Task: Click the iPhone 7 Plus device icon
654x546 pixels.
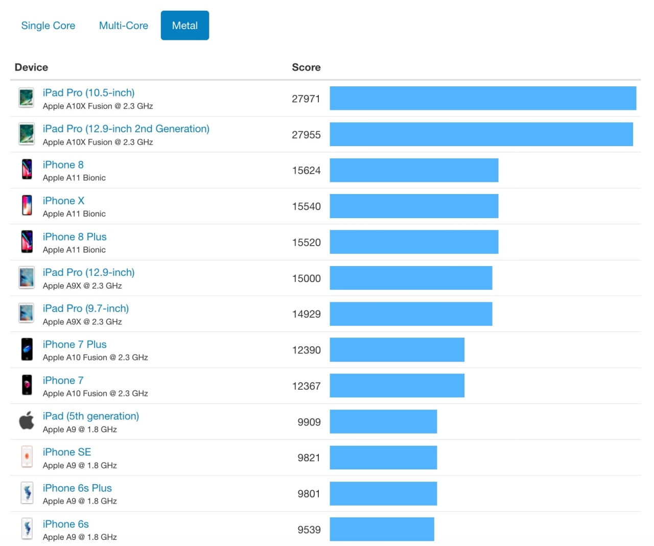Action: (27, 349)
